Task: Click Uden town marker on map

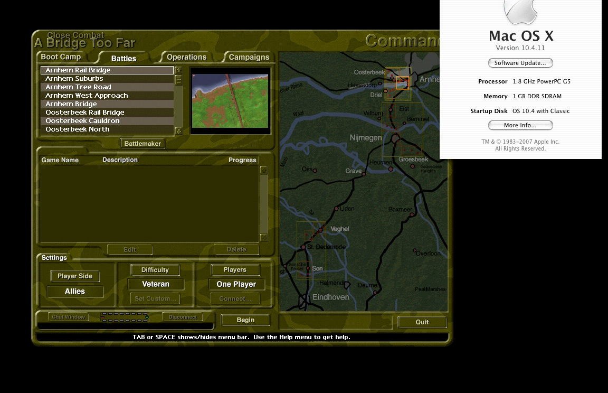Action: coord(336,209)
